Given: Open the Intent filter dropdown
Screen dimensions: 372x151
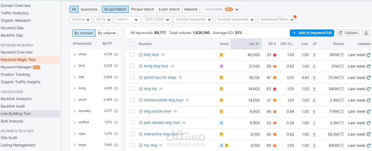Looking at the screenshot, I should (x=128, y=19).
